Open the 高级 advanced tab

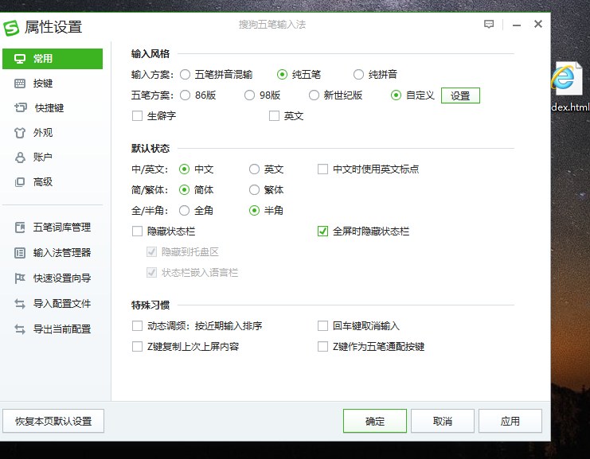[53, 182]
